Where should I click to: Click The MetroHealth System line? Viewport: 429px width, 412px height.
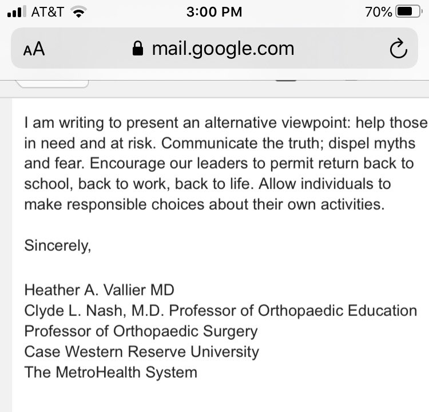click(x=110, y=372)
